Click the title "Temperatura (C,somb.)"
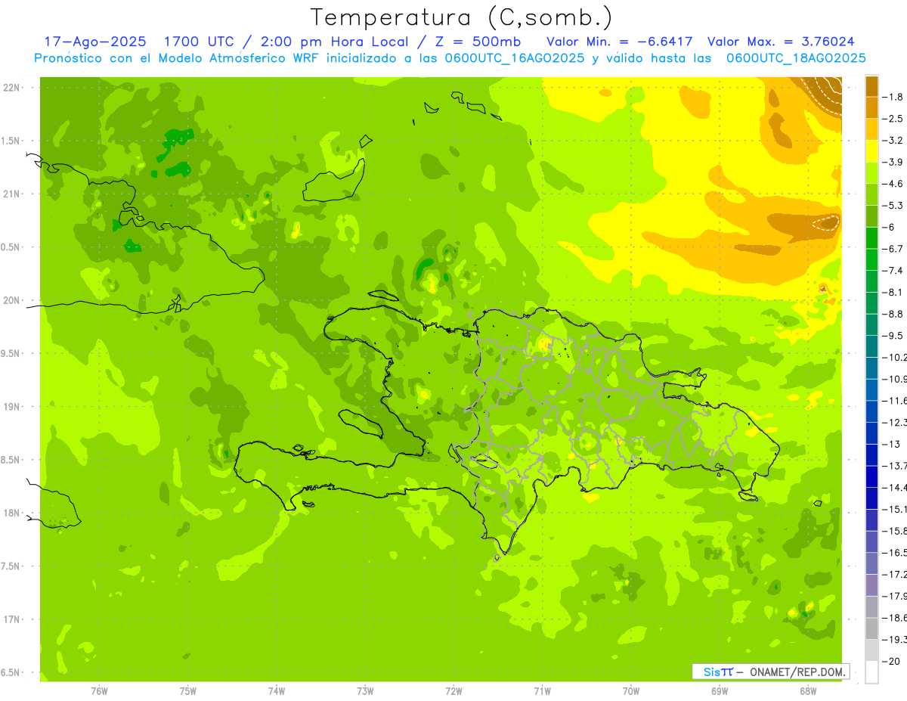 point(462,17)
